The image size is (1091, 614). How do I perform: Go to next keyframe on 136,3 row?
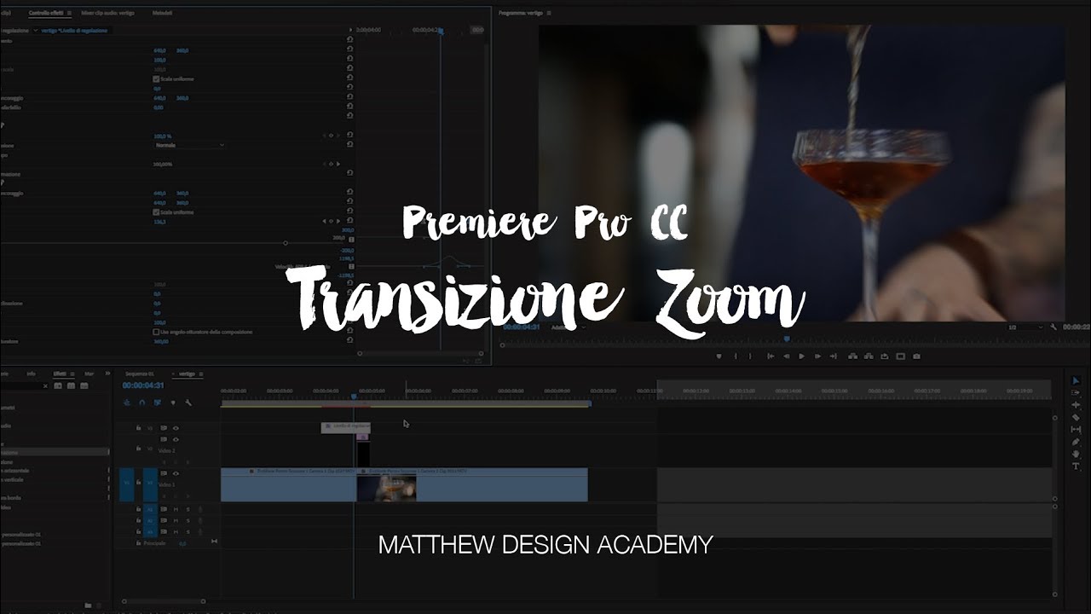click(339, 222)
